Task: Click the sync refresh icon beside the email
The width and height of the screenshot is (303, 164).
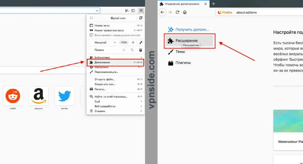Action: [x=141, y=18]
